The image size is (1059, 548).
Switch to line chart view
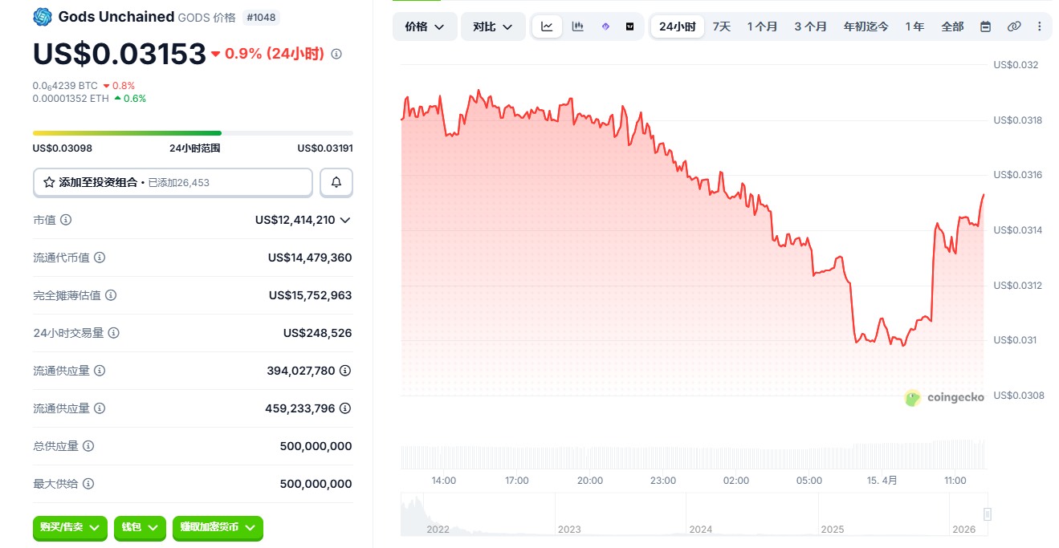coord(547,26)
